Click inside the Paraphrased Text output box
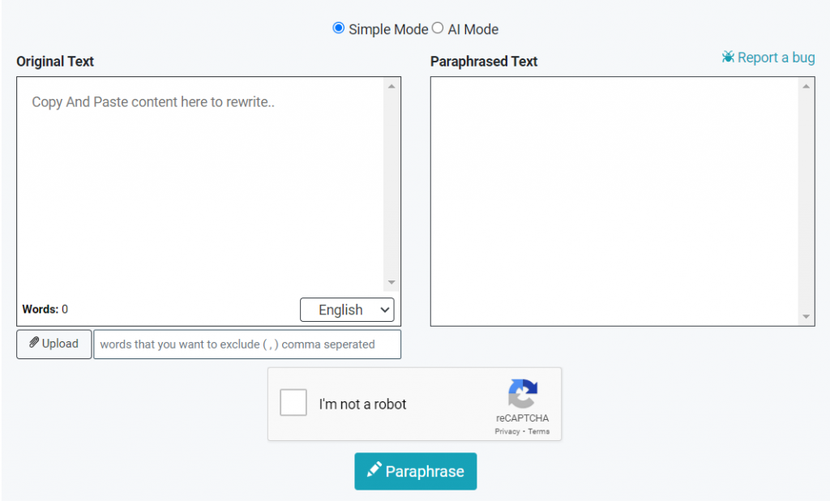 614,201
